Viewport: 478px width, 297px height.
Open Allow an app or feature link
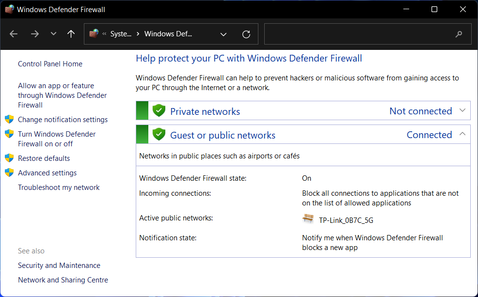(x=62, y=95)
